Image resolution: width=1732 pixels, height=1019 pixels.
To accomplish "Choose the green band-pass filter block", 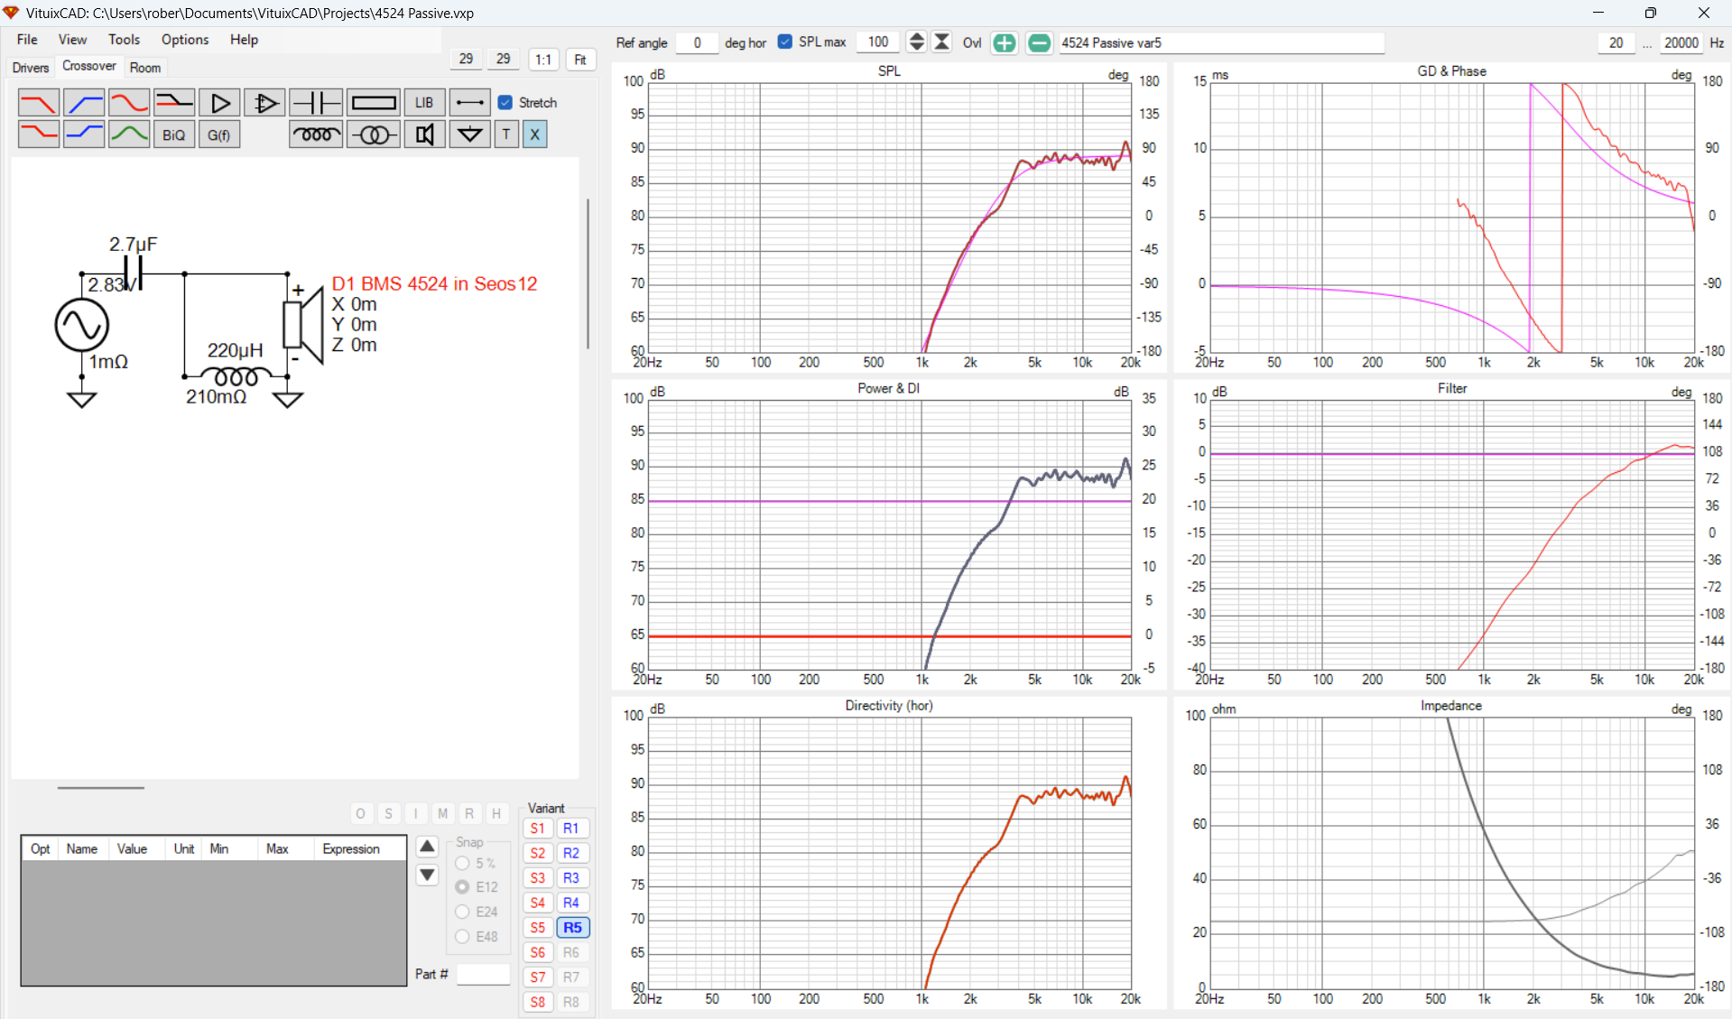I will 129,135.
